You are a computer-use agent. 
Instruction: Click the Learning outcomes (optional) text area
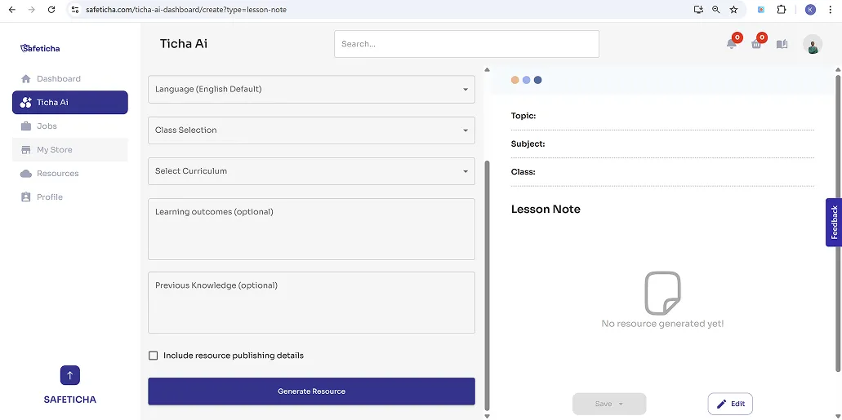(x=311, y=229)
